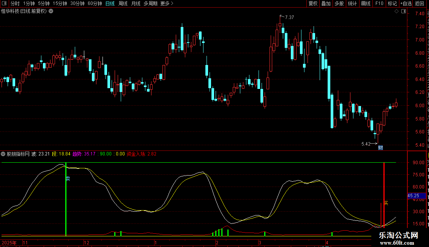Screen dimensions: 429x247
Task: Open dropdown next to 恒华科技 title
Action: click(x=51, y=11)
